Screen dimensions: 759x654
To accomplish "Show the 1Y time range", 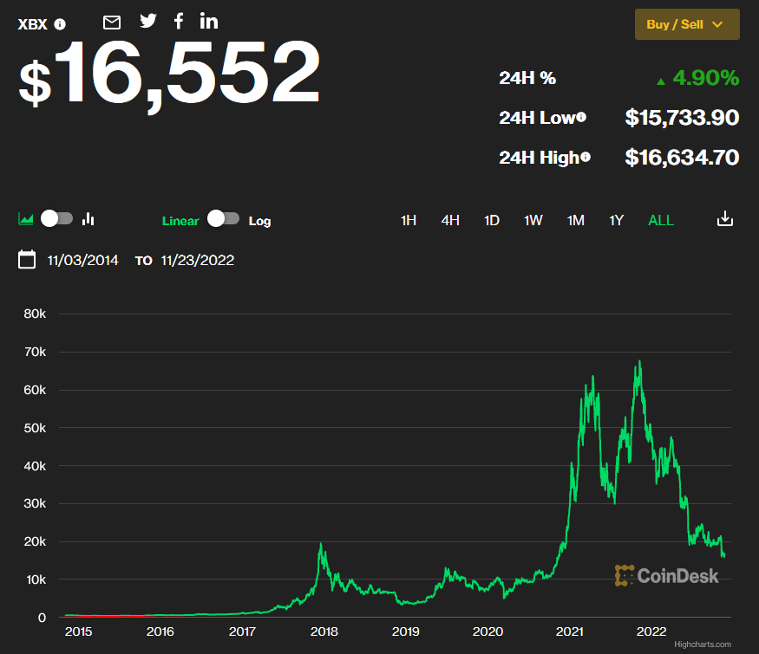I will [616, 220].
